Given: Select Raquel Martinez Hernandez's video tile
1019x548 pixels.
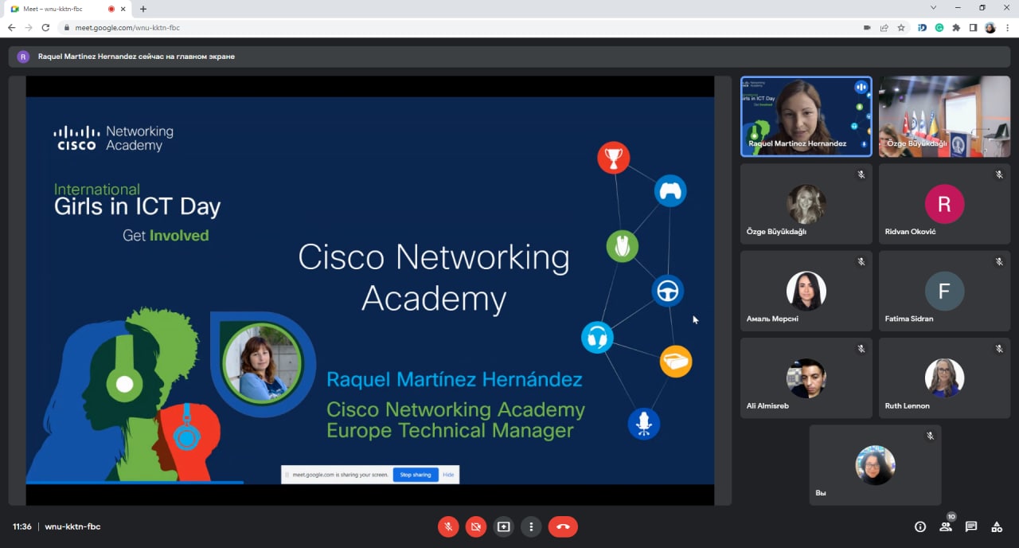Looking at the screenshot, I should click(x=806, y=116).
